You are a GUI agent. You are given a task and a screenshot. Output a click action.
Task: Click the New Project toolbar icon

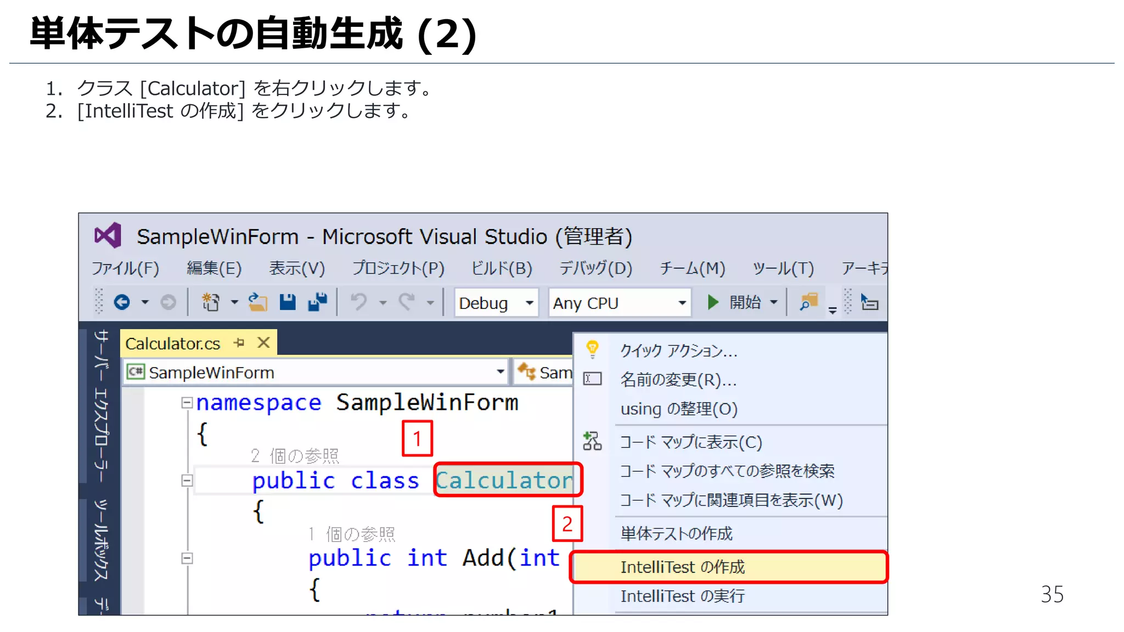point(211,302)
